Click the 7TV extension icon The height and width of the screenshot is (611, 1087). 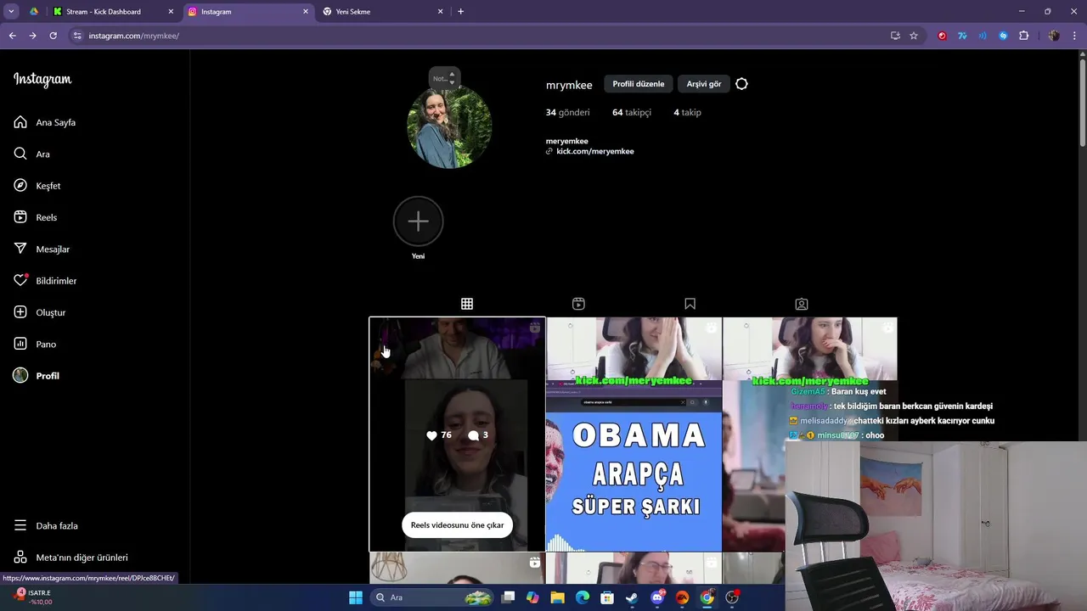pos(962,36)
